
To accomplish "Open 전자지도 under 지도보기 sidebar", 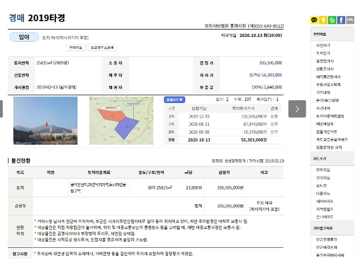I will point(323,170).
